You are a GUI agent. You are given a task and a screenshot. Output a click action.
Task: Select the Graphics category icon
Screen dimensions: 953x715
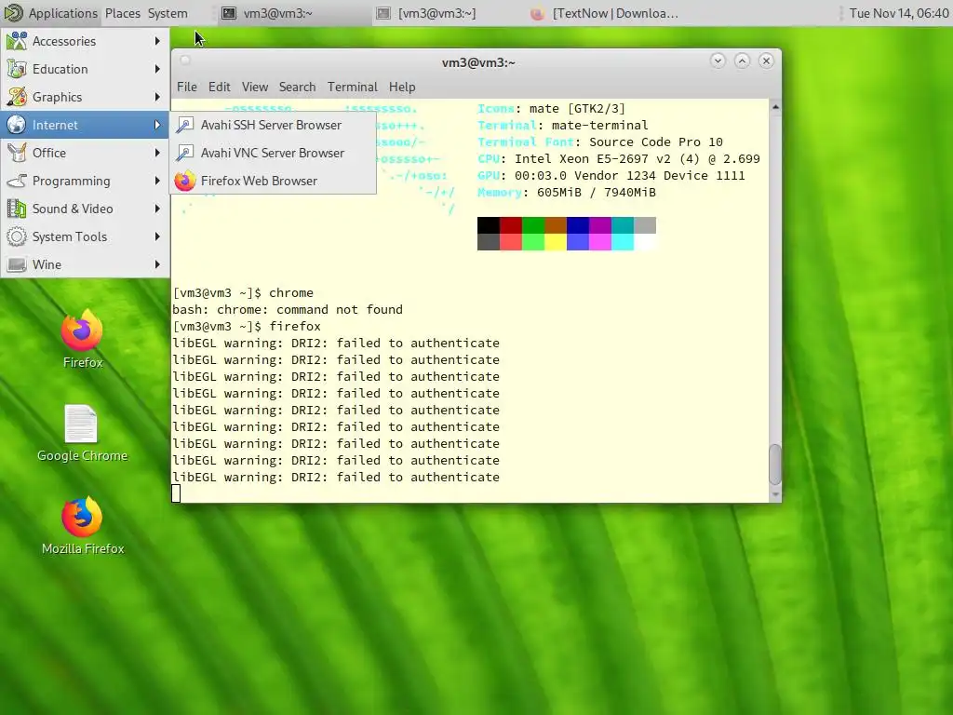click(x=17, y=97)
